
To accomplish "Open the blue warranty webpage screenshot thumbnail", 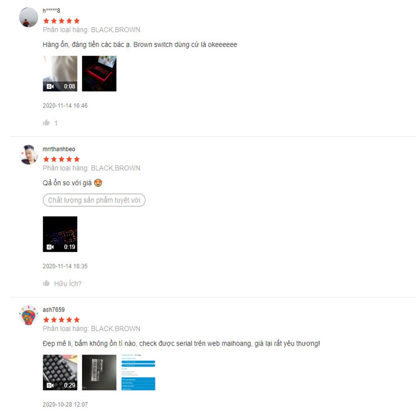I will 138,373.
